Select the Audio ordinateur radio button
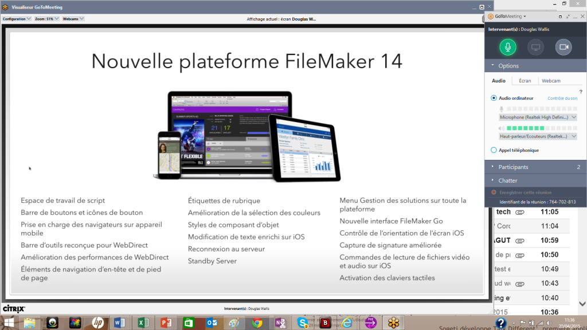 click(494, 97)
